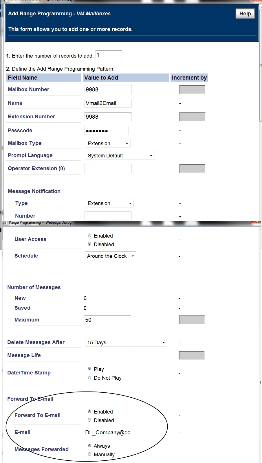262x463 pixels.
Task: Click the Extension Number Increment by field
Action: [192, 117]
